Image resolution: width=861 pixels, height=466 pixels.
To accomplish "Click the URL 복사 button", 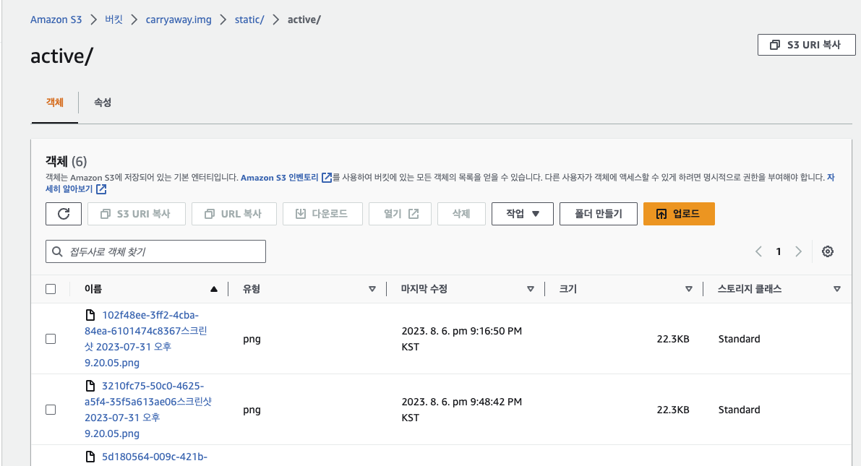I will coord(234,214).
